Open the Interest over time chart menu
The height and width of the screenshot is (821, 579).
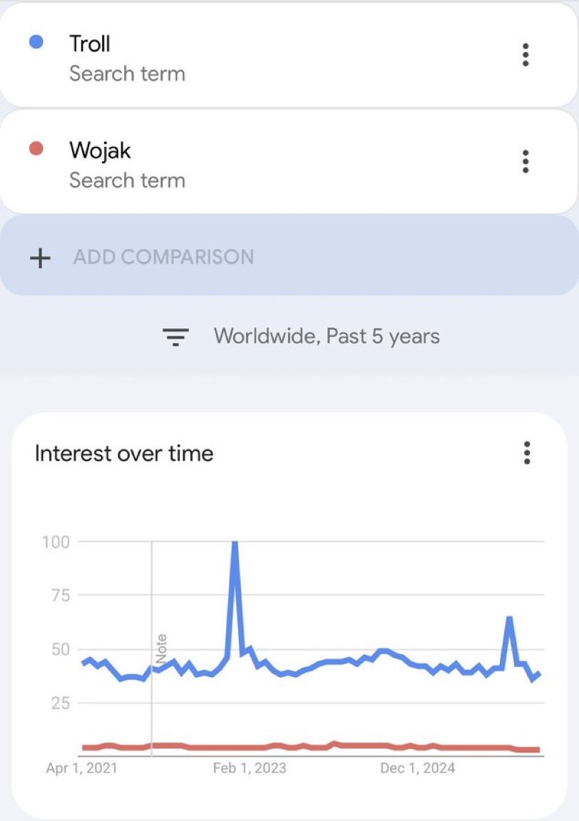[x=527, y=453]
